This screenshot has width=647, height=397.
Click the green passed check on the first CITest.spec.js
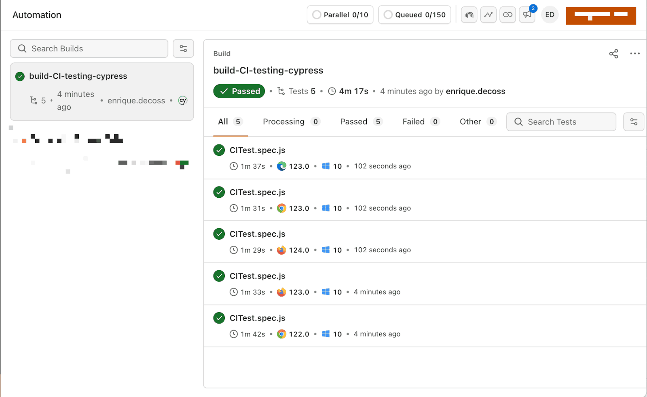tap(219, 150)
